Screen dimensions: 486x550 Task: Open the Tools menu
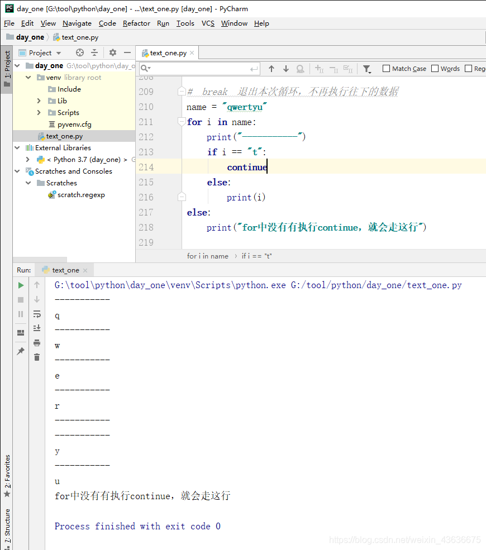(185, 23)
